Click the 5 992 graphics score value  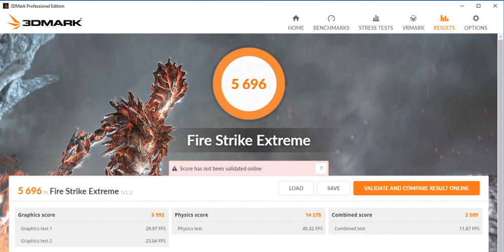coord(158,215)
